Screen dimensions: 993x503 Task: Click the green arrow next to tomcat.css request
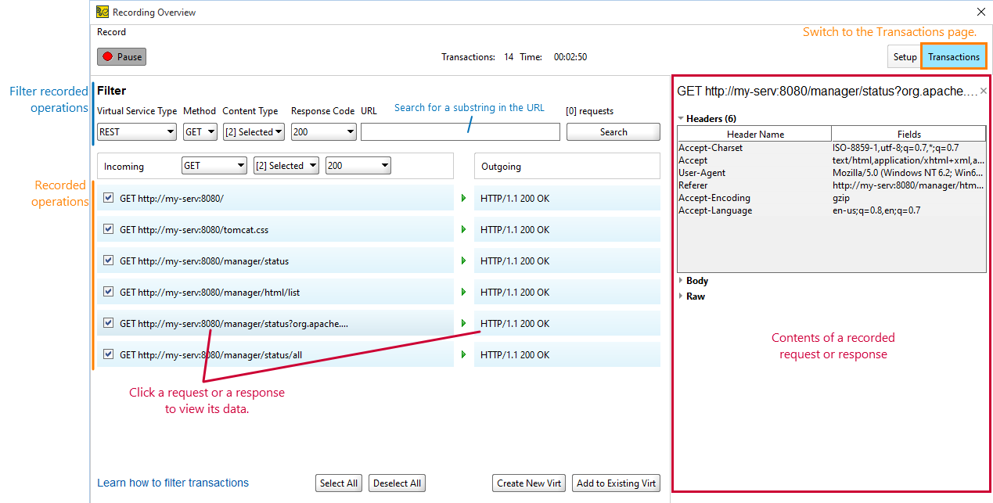tap(463, 229)
